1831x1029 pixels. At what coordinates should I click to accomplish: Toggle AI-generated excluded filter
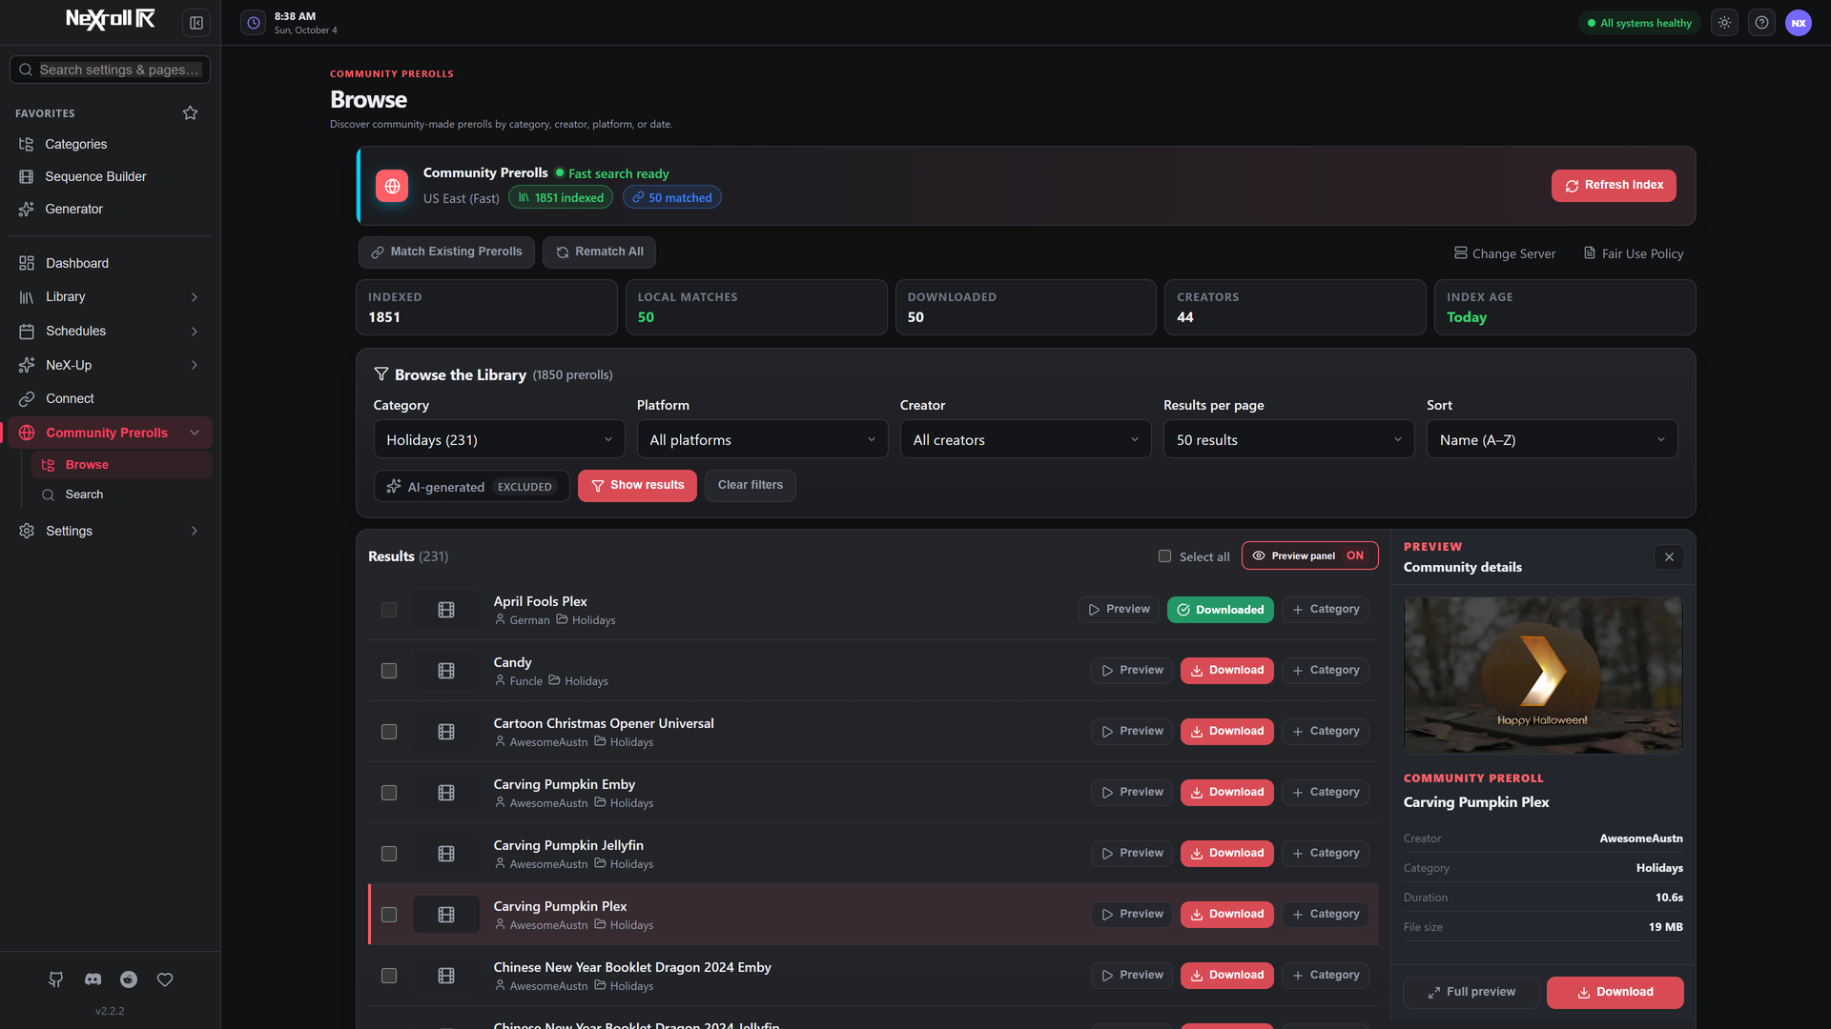click(x=472, y=486)
